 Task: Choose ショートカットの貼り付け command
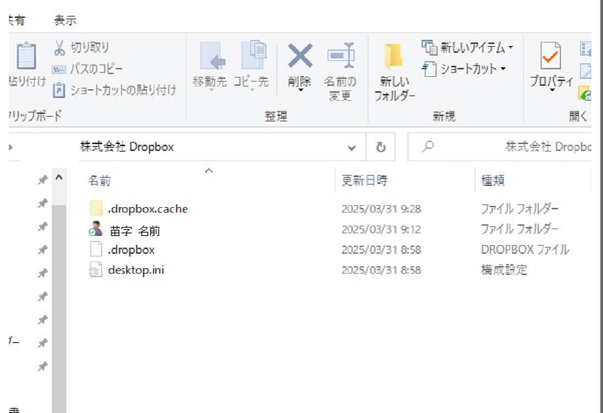(x=115, y=90)
